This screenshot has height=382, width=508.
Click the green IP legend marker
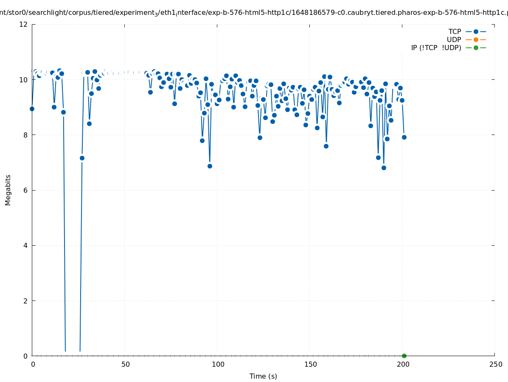point(476,48)
